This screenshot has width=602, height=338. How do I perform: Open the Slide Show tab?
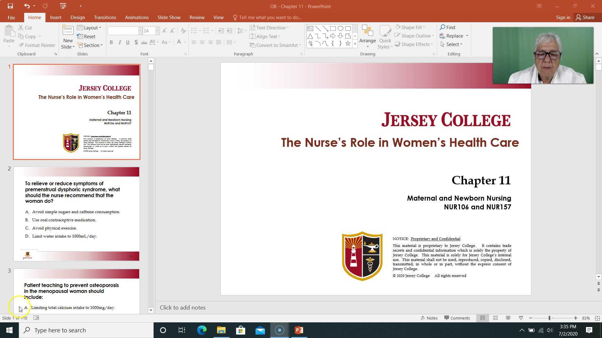click(x=169, y=18)
